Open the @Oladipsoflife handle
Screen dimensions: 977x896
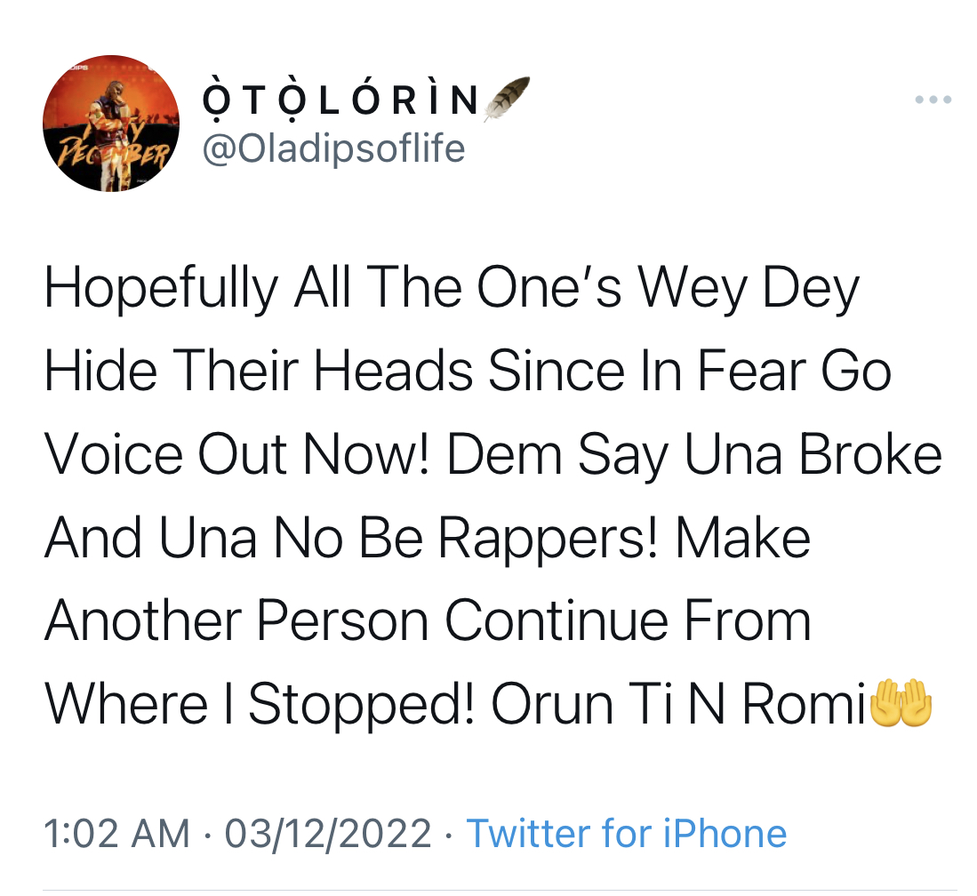point(333,149)
